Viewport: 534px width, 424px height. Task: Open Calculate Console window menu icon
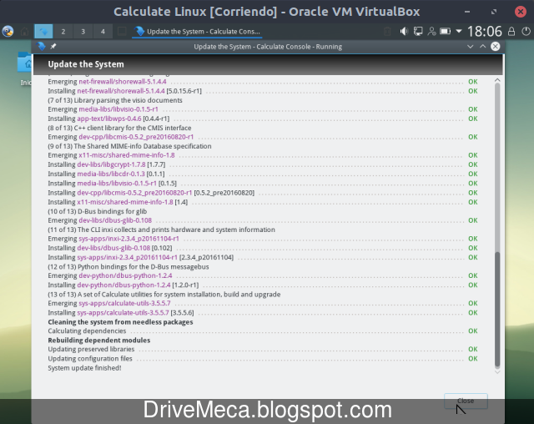(41, 46)
